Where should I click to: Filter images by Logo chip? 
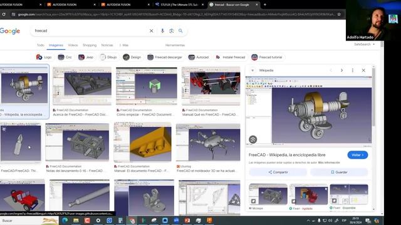click(44, 57)
